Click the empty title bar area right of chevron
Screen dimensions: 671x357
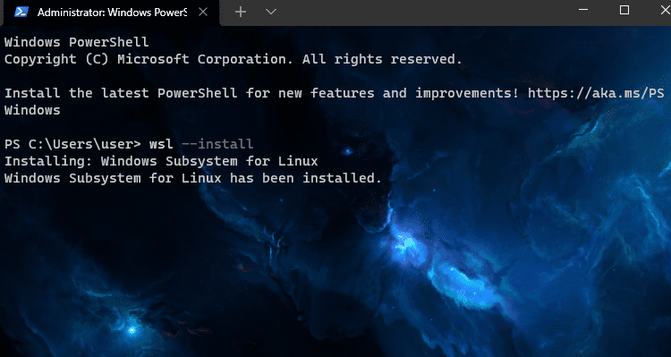(x=424, y=12)
